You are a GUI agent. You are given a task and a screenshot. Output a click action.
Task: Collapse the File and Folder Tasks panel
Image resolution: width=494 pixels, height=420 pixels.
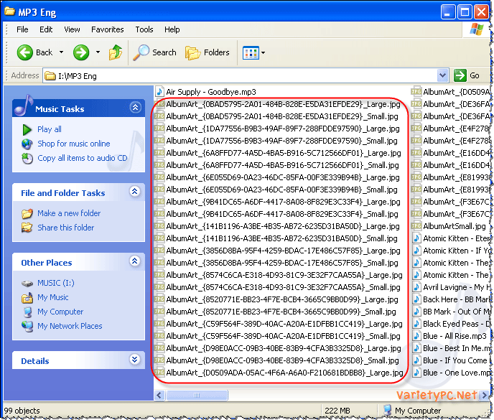tap(135, 192)
